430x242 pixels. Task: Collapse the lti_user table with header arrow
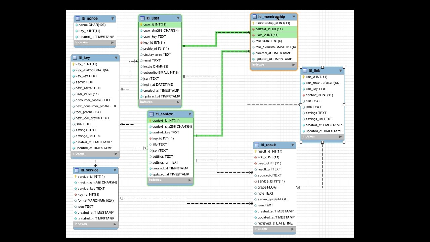178,18
